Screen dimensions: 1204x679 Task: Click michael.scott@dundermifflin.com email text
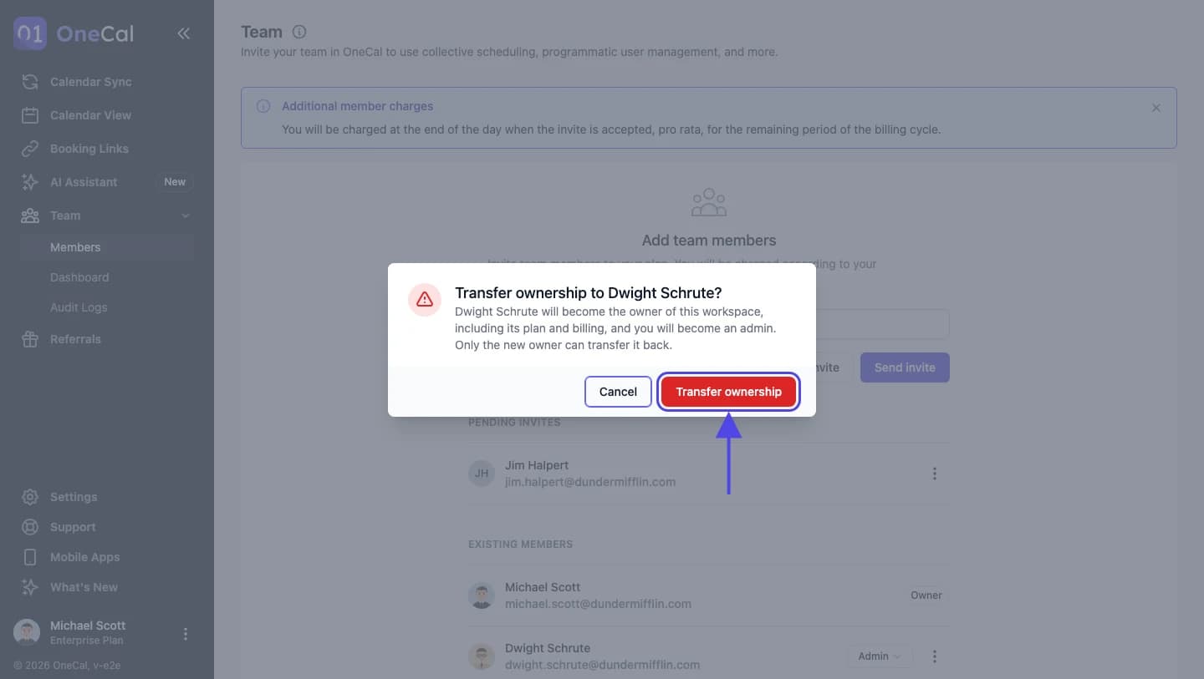[x=598, y=604]
